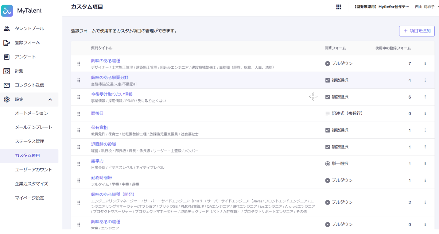
Task: Select メールテンプレート in the sidebar
Action: [33, 127]
